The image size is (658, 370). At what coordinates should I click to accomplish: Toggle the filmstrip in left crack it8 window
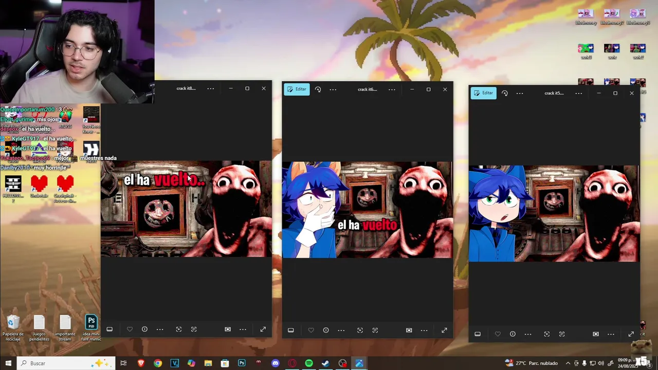(109, 329)
